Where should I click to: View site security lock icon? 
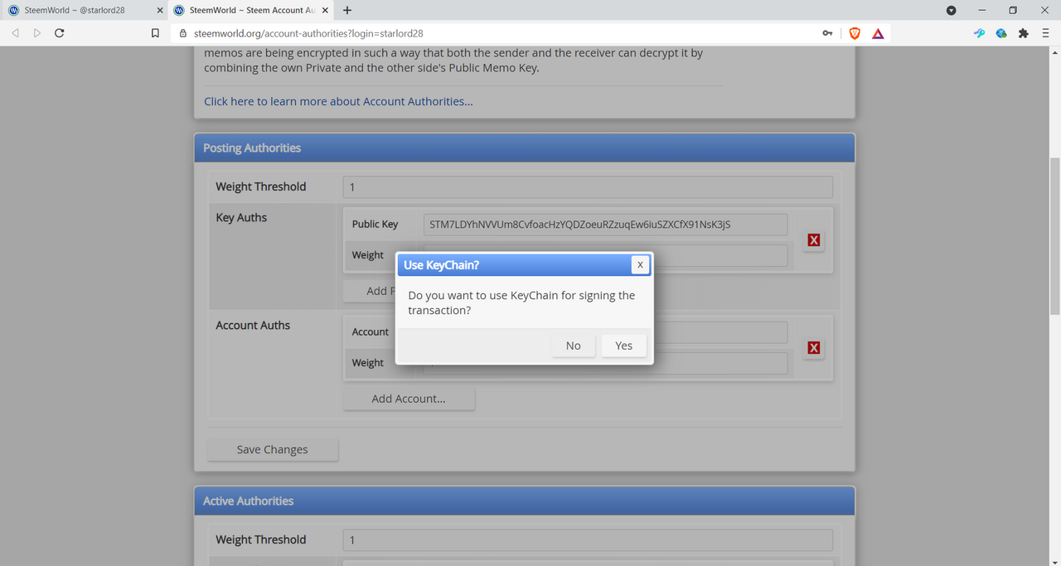[183, 33]
